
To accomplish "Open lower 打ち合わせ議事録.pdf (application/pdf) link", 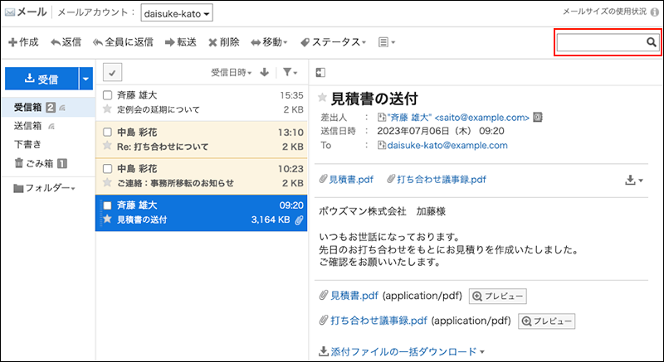I will [x=378, y=321].
